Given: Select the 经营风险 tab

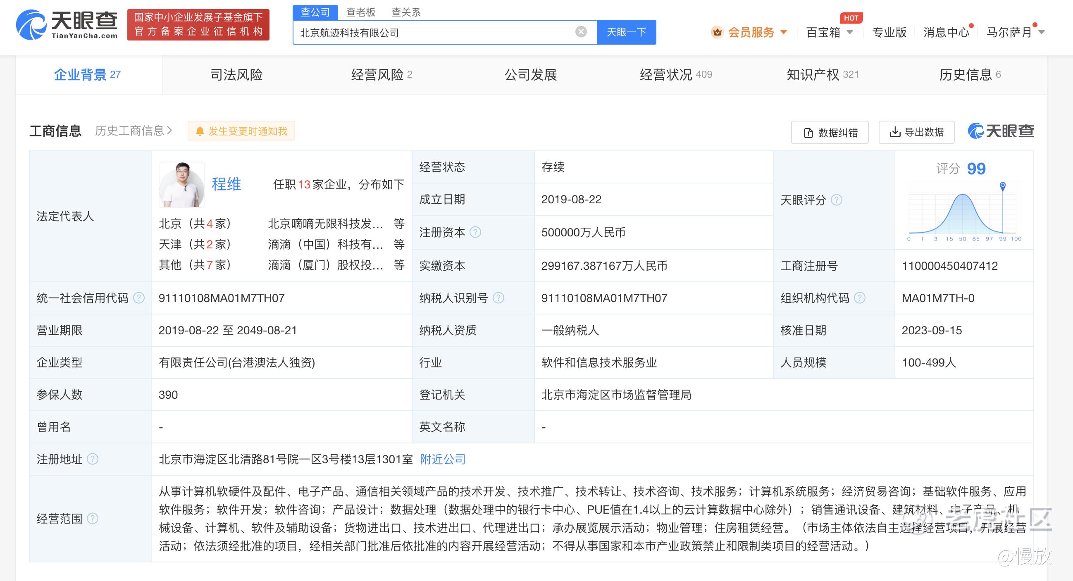Looking at the screenshot, I should point(382,75).
